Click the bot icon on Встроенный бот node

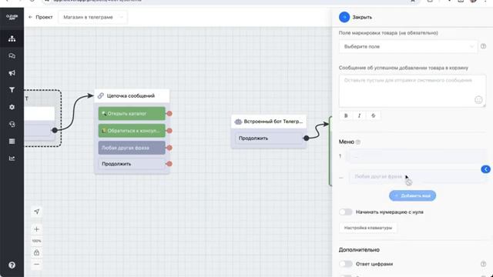click(238, 122)
